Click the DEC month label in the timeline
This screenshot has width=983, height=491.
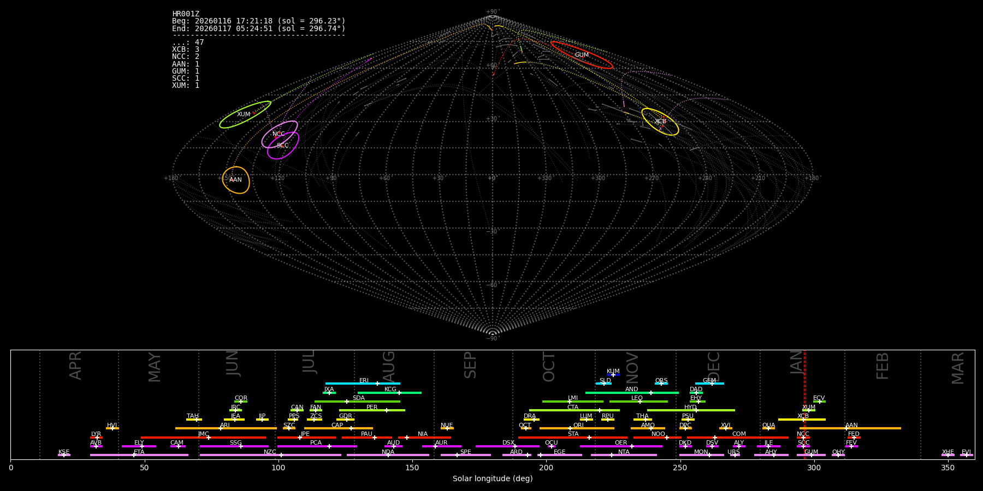tap(714, 366)
